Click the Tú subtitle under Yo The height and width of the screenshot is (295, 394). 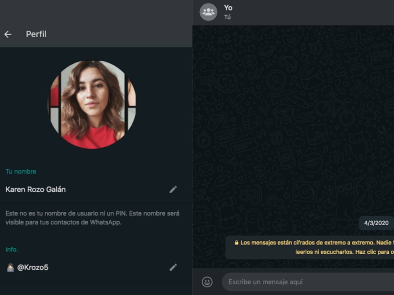point(228,17)
